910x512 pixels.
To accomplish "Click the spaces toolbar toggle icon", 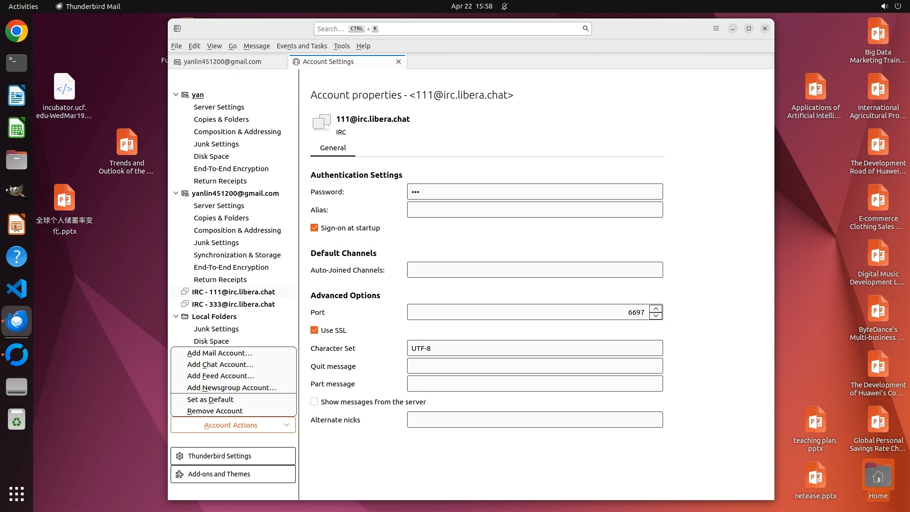I will (x=177, y=28).
